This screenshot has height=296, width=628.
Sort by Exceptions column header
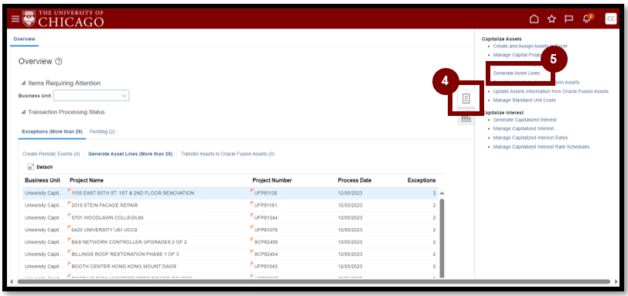(422, 180)
